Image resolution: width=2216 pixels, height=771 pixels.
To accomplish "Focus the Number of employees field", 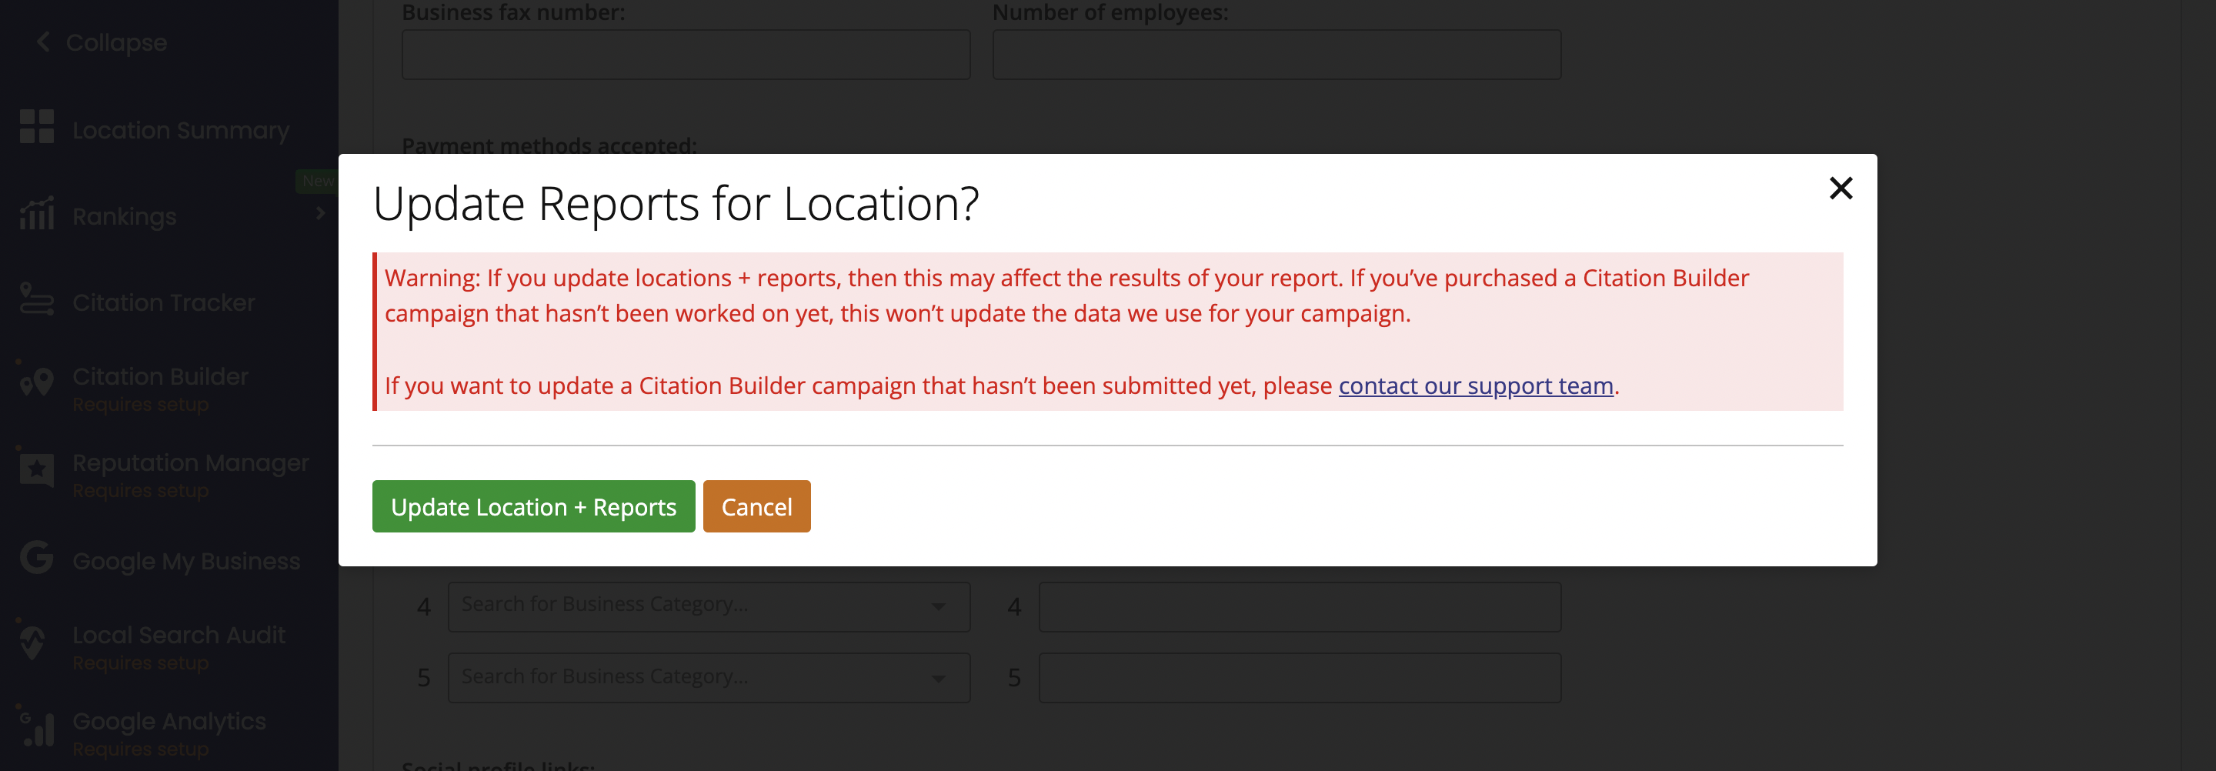I will 1277,54.
